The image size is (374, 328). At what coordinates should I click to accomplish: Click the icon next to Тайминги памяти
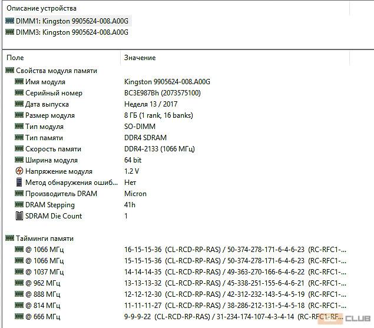10,238
